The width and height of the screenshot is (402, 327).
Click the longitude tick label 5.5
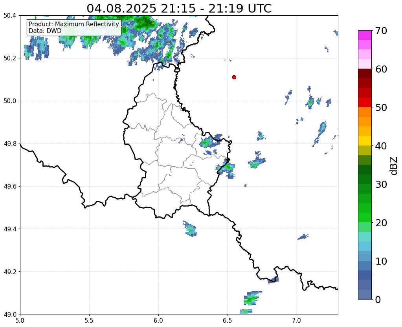coord(89,320)
